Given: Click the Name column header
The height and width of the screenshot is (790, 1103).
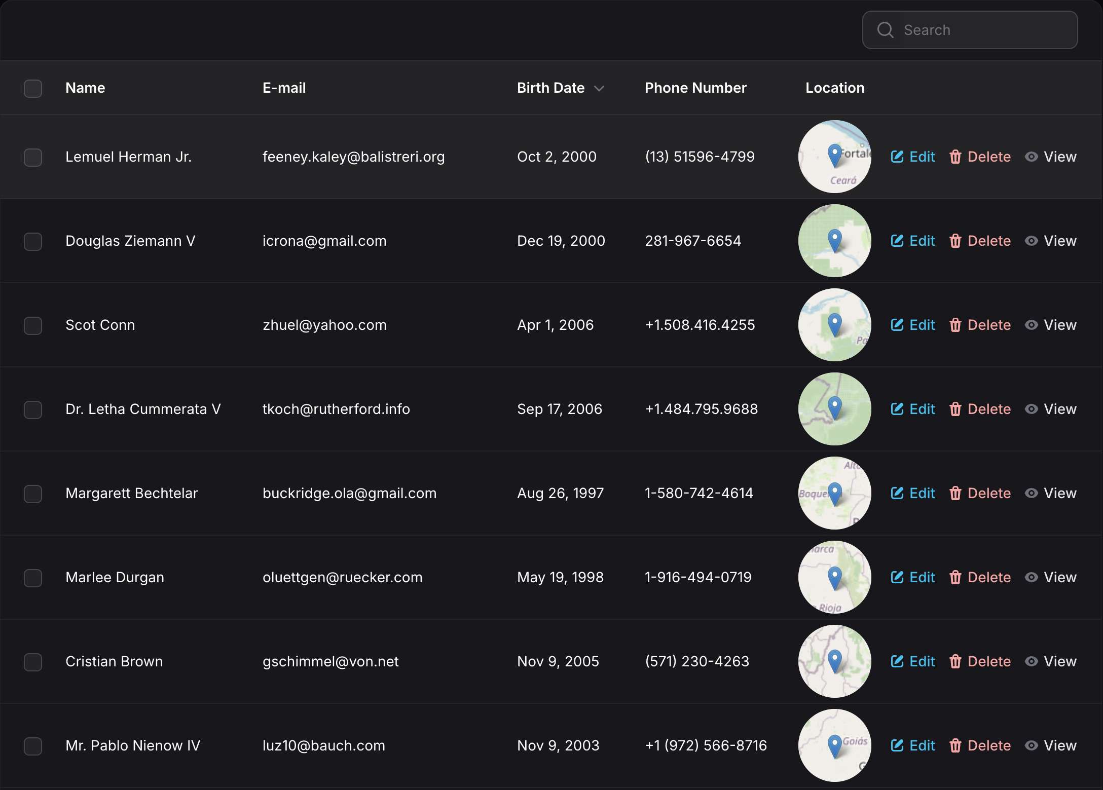Looking at the screenshot, I should [x=85, y=88].
